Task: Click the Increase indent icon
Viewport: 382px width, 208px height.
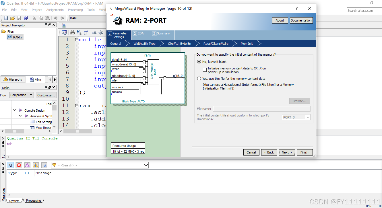Action: 94,32
